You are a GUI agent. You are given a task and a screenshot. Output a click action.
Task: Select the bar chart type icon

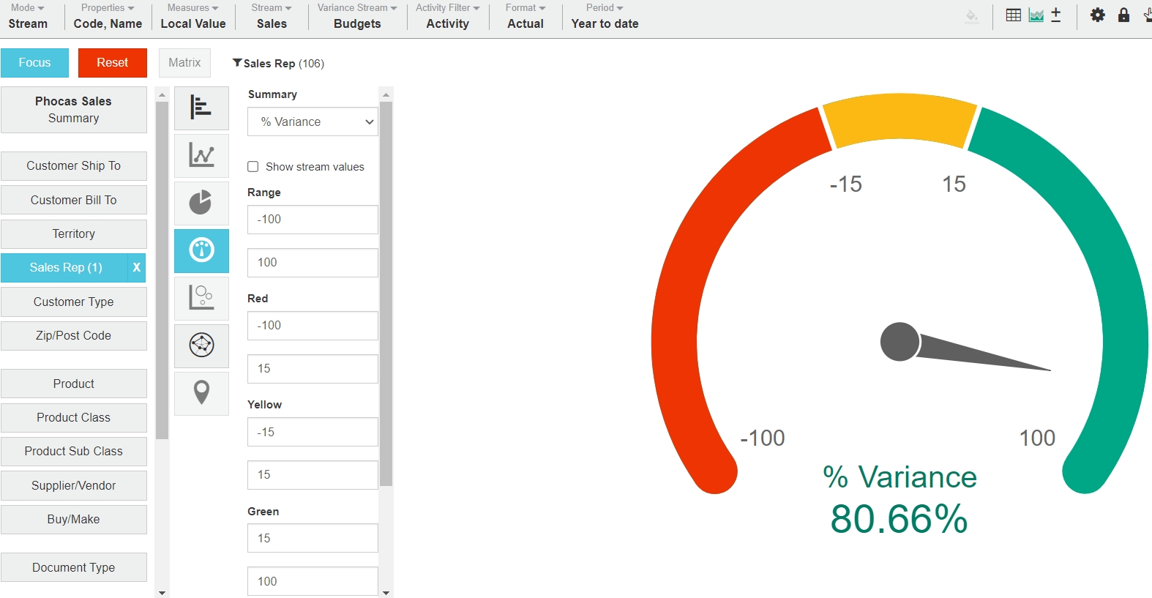[x=201, y=108]
